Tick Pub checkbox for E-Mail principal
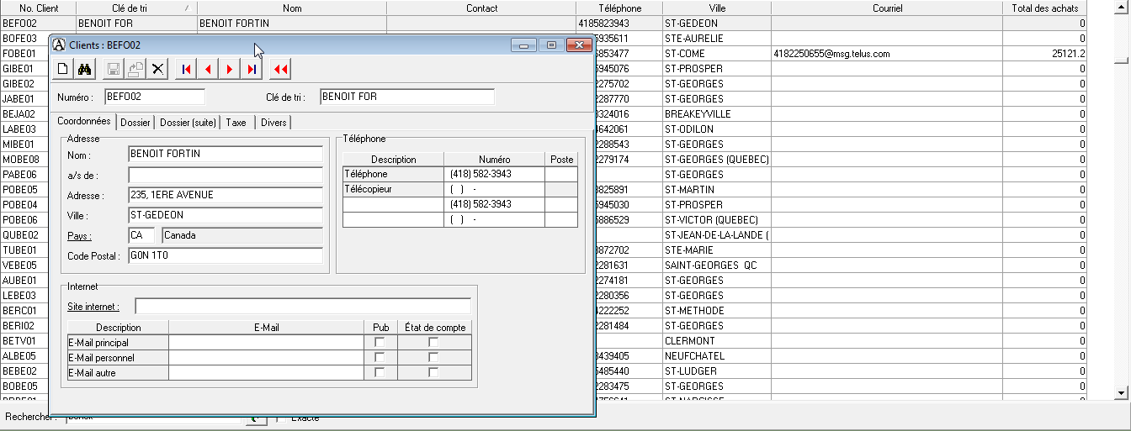The width and height of the screenshot is (1131, 431). point(380,342)
